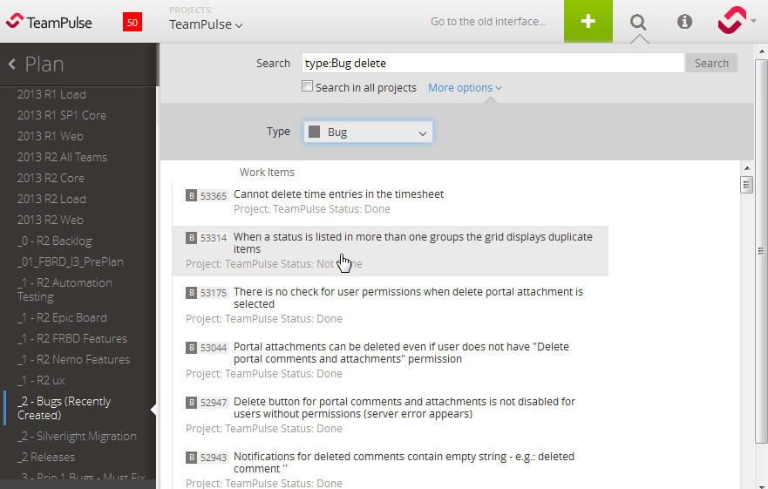
Task: Open _1 - R2 ux item
Action: point(41,381)
